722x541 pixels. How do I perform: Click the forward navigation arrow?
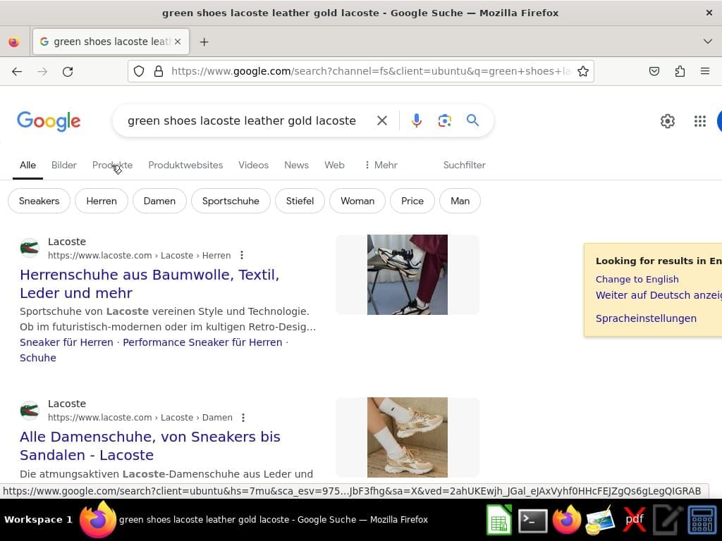click(x=42, y=71)
